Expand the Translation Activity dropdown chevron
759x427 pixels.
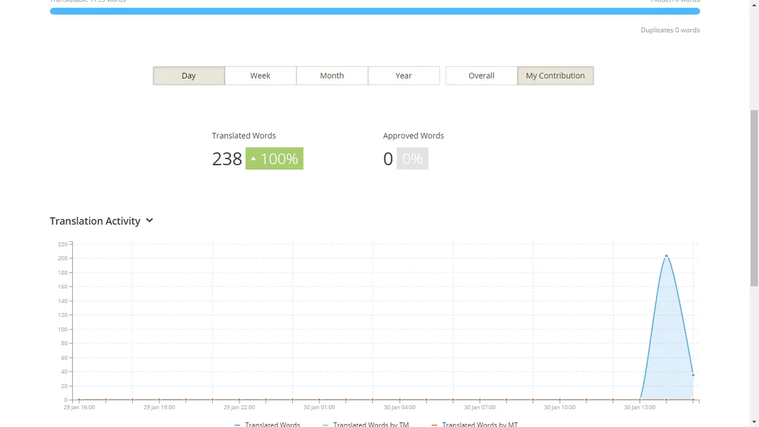point(149,221)
